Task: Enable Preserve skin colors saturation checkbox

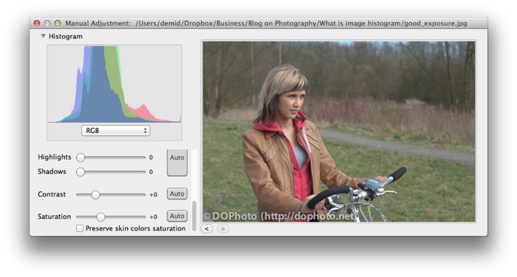Action: click(x=80, y=228)
